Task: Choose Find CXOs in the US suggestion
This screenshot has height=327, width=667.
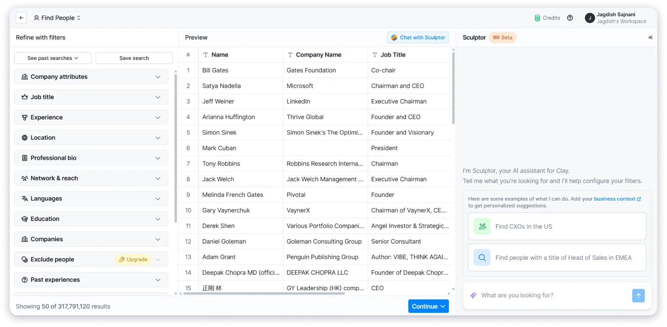Action: coord(557,227)
